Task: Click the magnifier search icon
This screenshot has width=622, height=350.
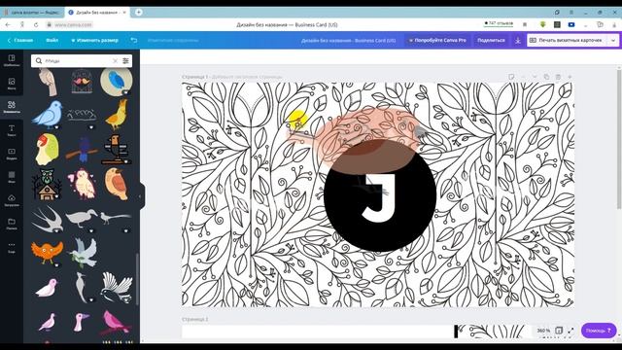Action: [x=39, y=60]
